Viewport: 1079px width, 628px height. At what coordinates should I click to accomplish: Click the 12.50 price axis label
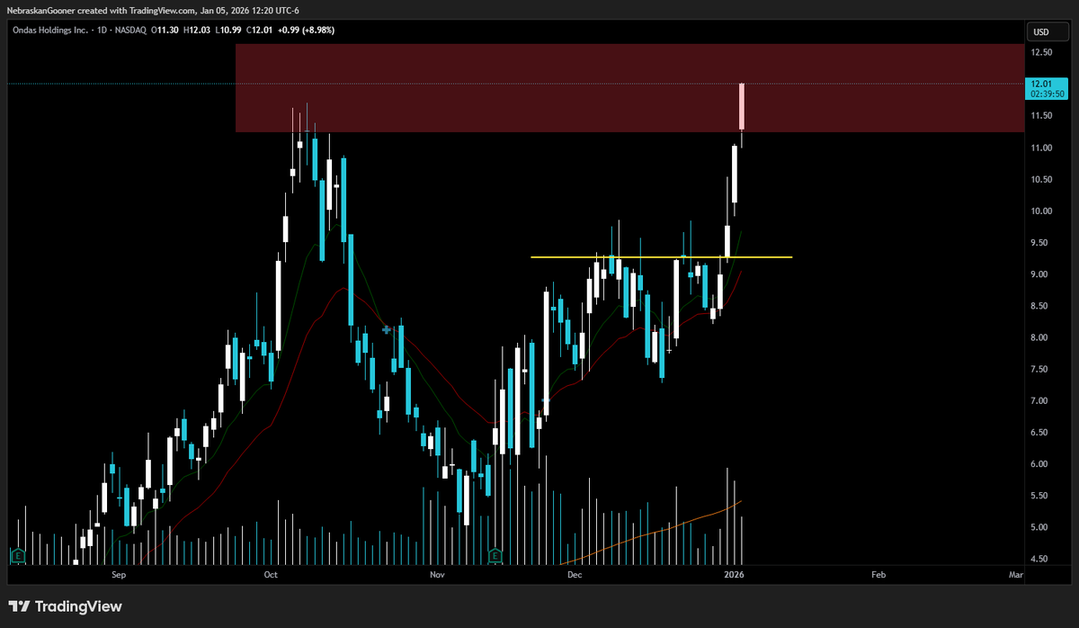1041,53
